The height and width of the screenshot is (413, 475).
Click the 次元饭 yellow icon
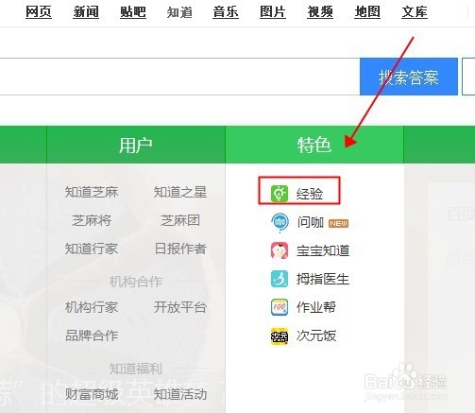click(x=280, y=336)
